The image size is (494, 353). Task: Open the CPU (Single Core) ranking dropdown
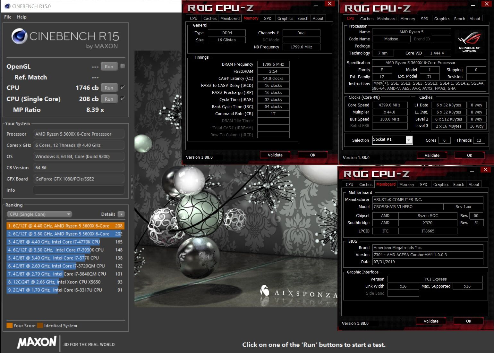coord(39,214)
